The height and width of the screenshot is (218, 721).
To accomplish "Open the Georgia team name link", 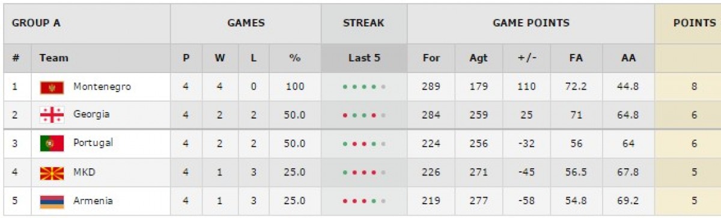I will point(91,114).
